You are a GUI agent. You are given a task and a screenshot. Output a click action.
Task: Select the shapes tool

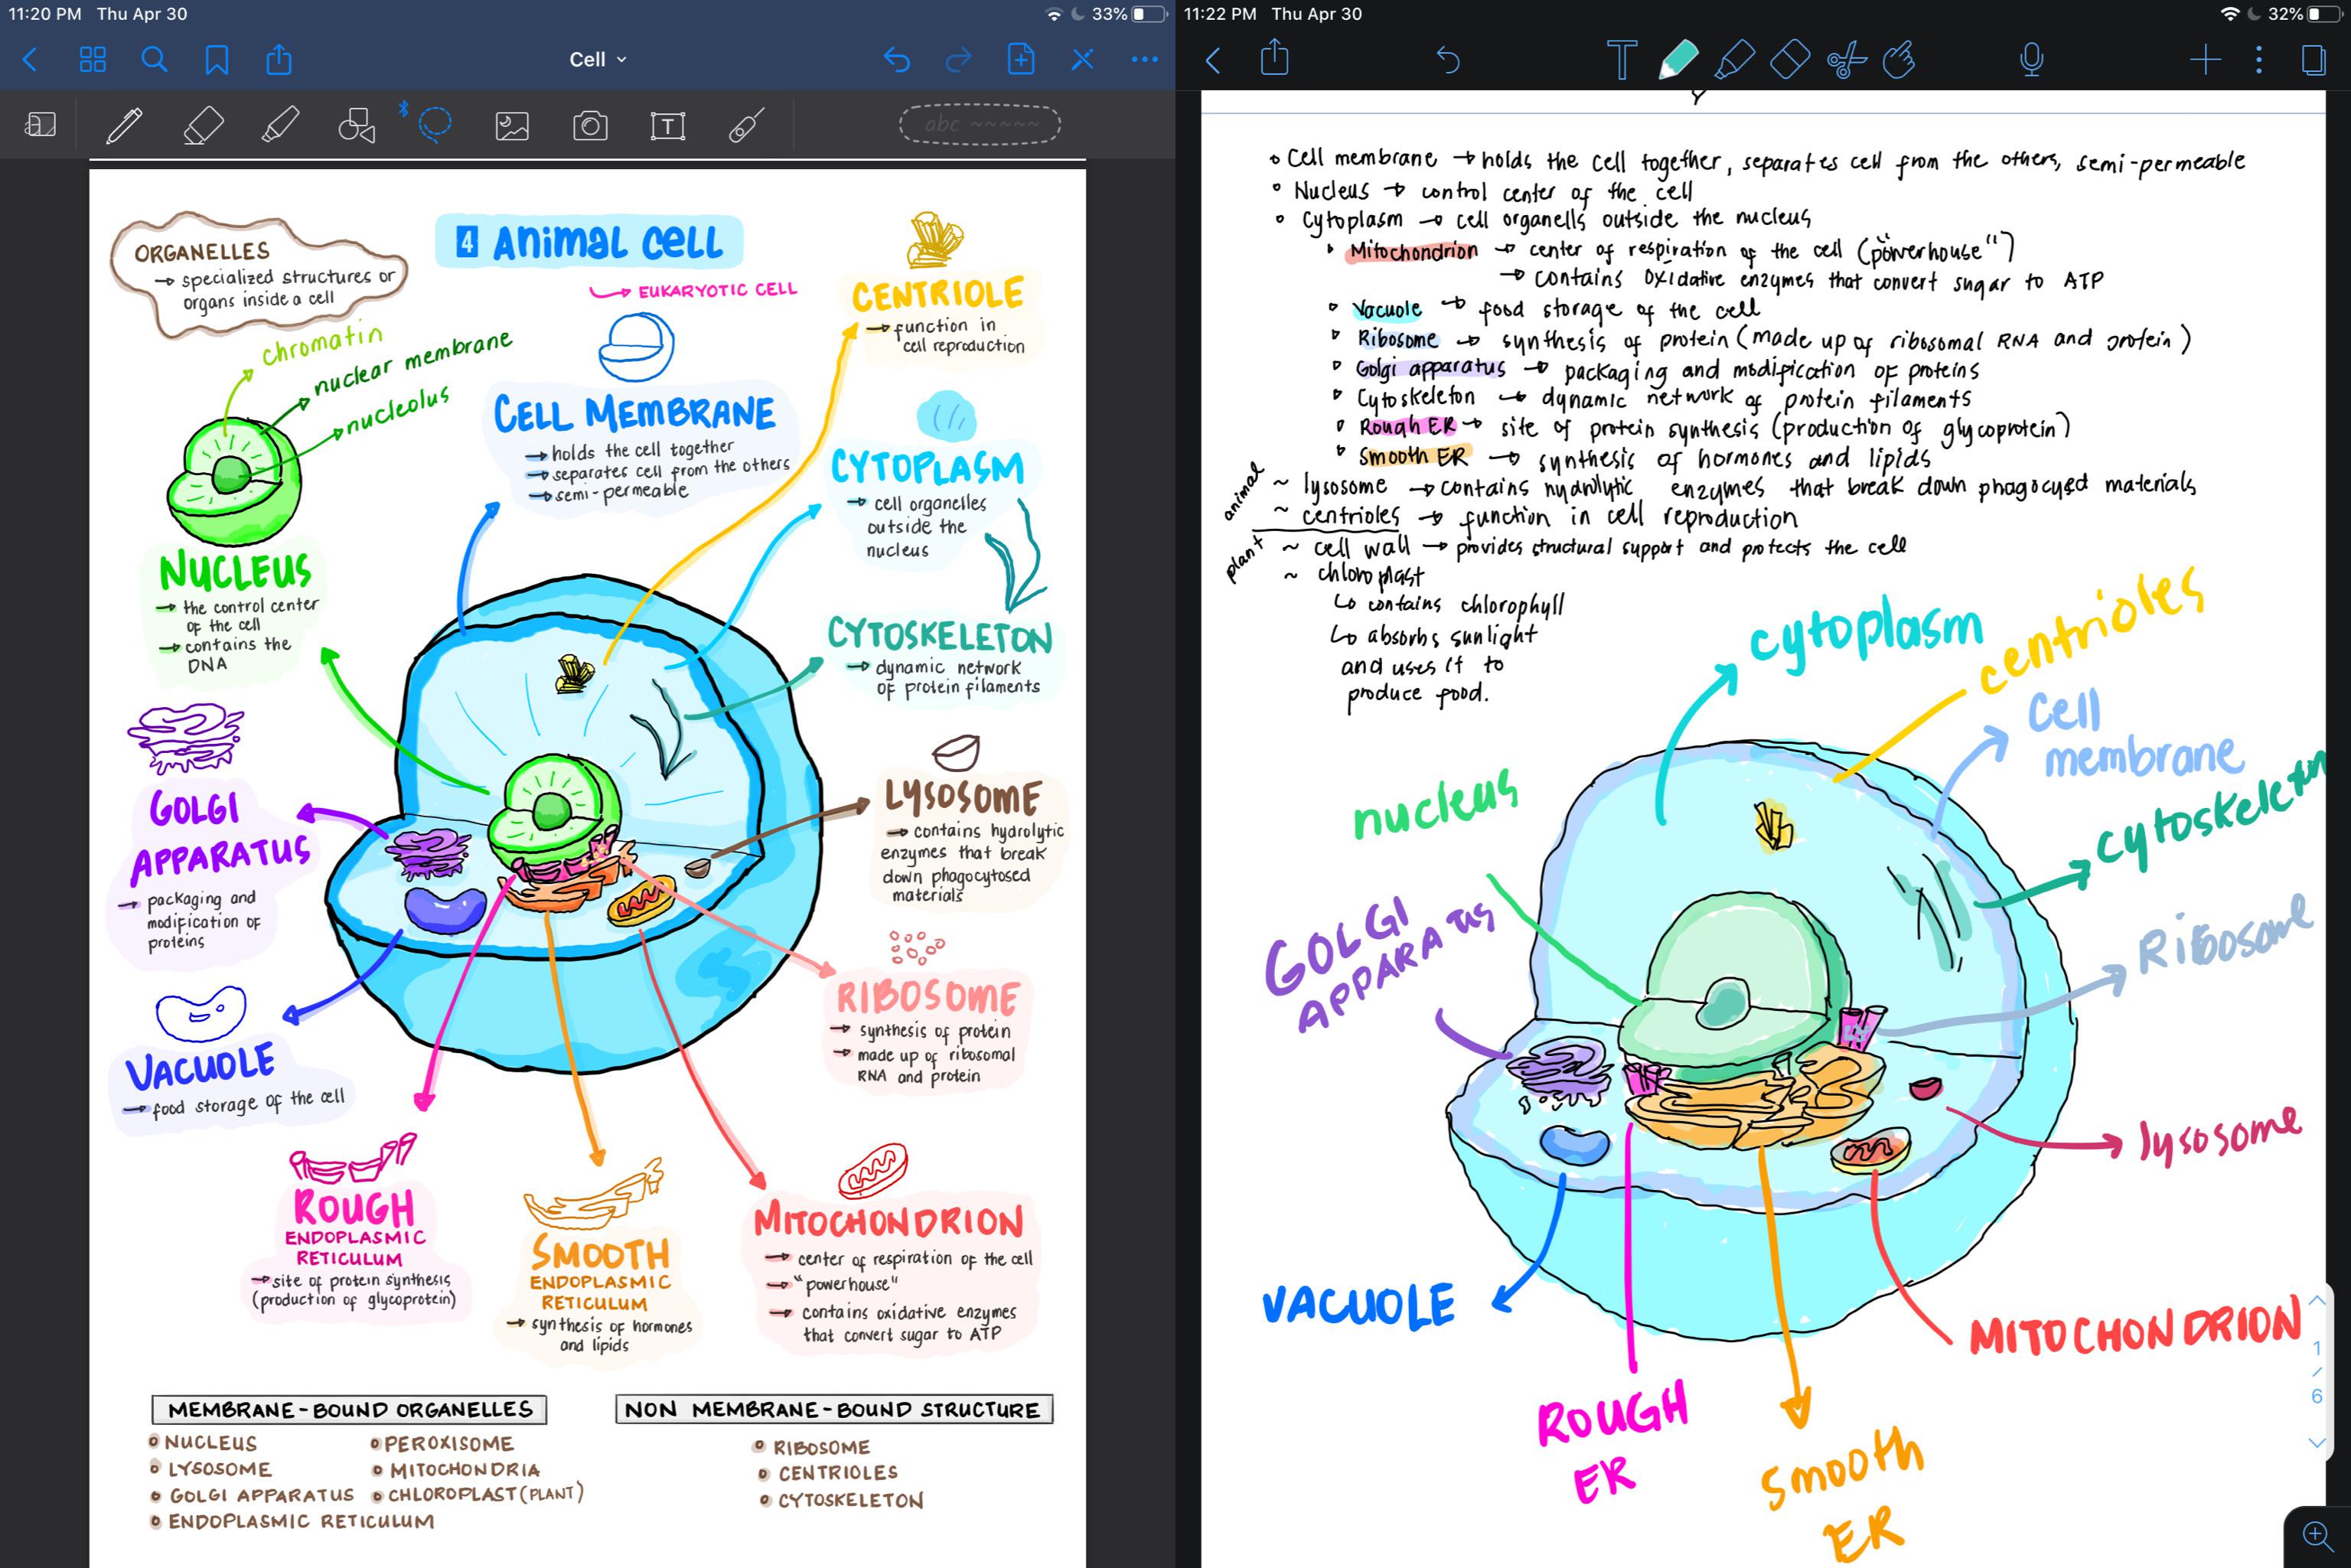click(357, 125)
